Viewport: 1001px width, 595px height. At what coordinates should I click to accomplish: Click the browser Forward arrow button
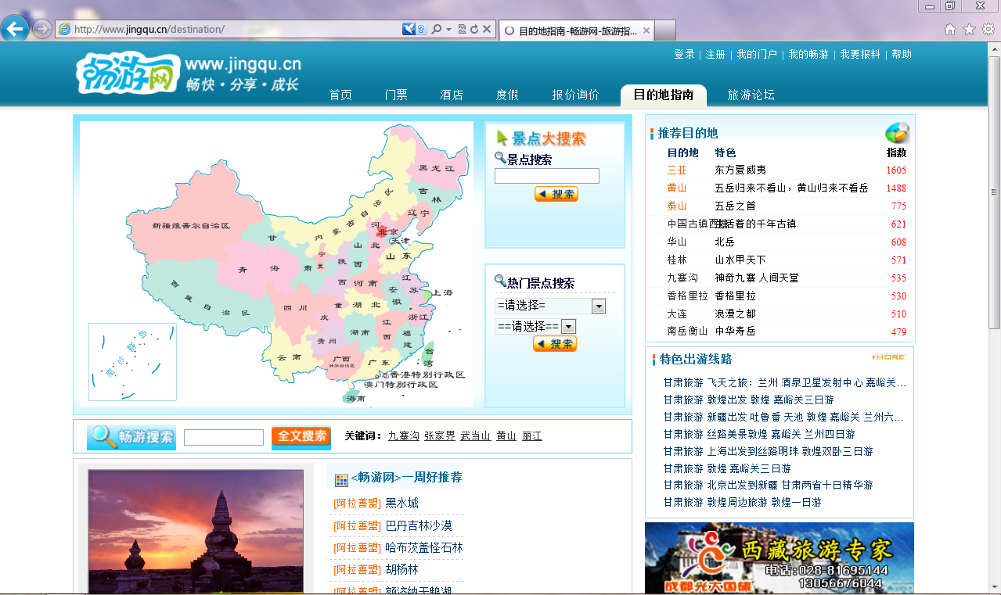(42, 29)
